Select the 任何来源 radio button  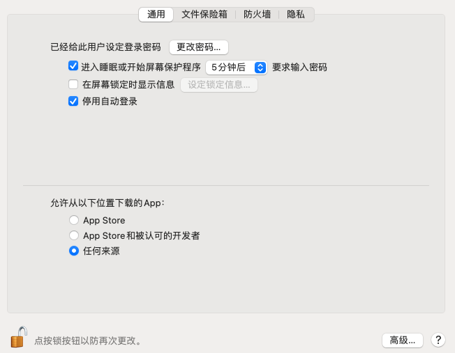[x=74, y=251]
